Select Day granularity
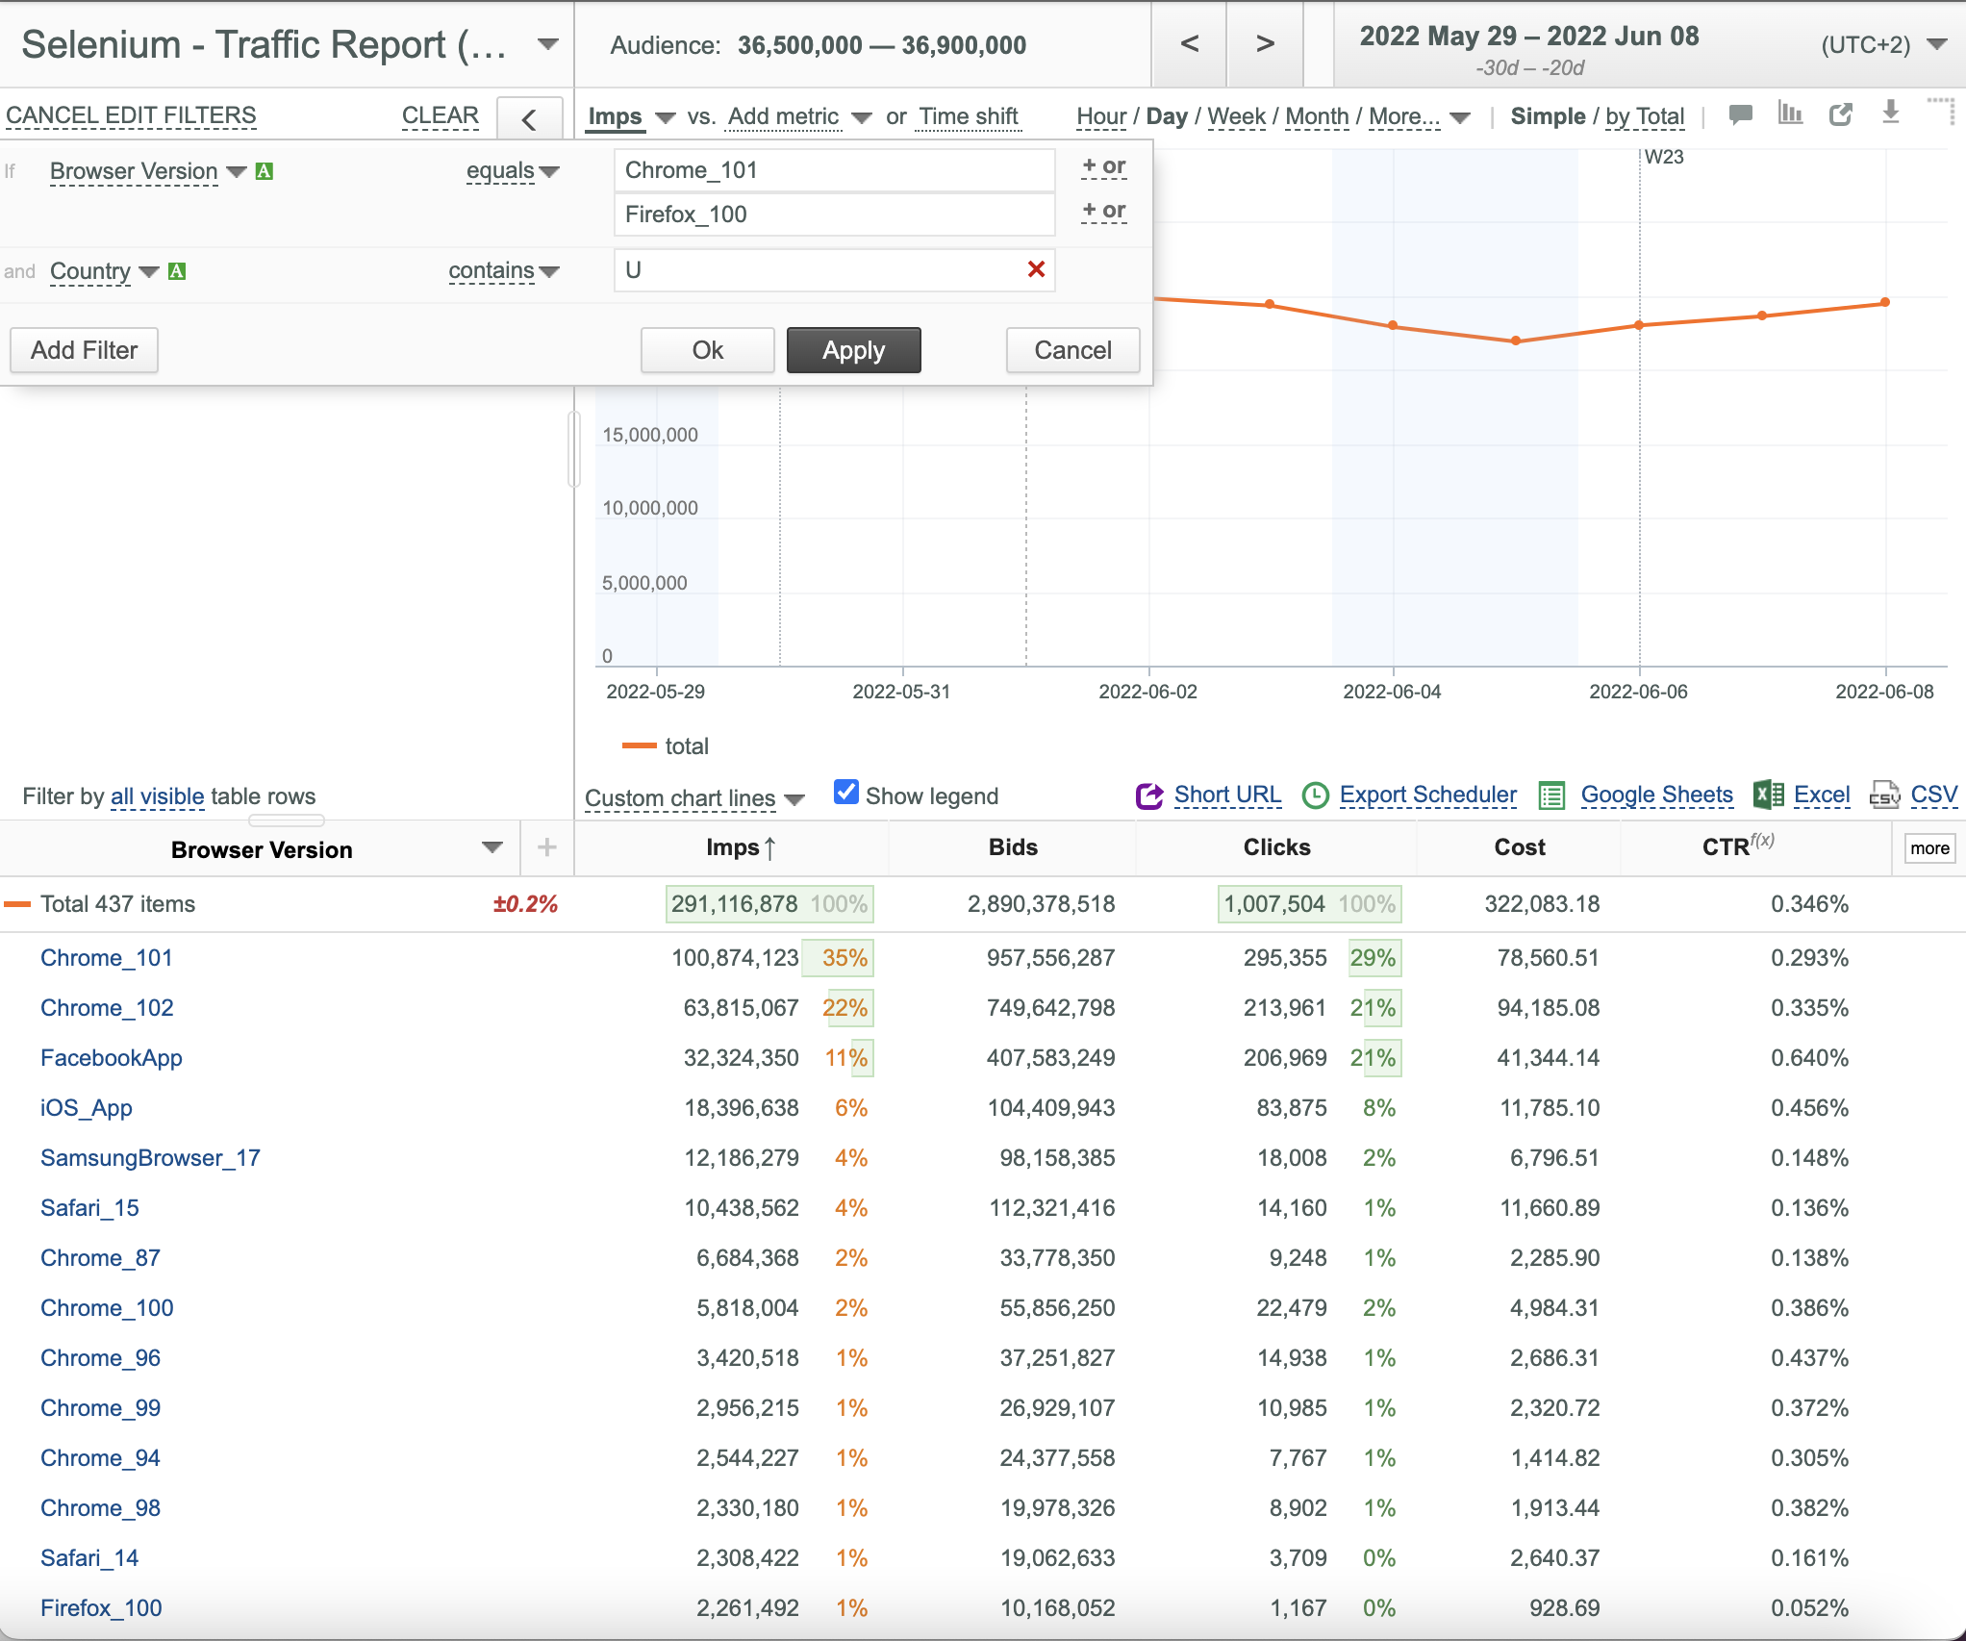Image resolution: width=1966 pixels, height=1641 pixels. pos(1167,116)
